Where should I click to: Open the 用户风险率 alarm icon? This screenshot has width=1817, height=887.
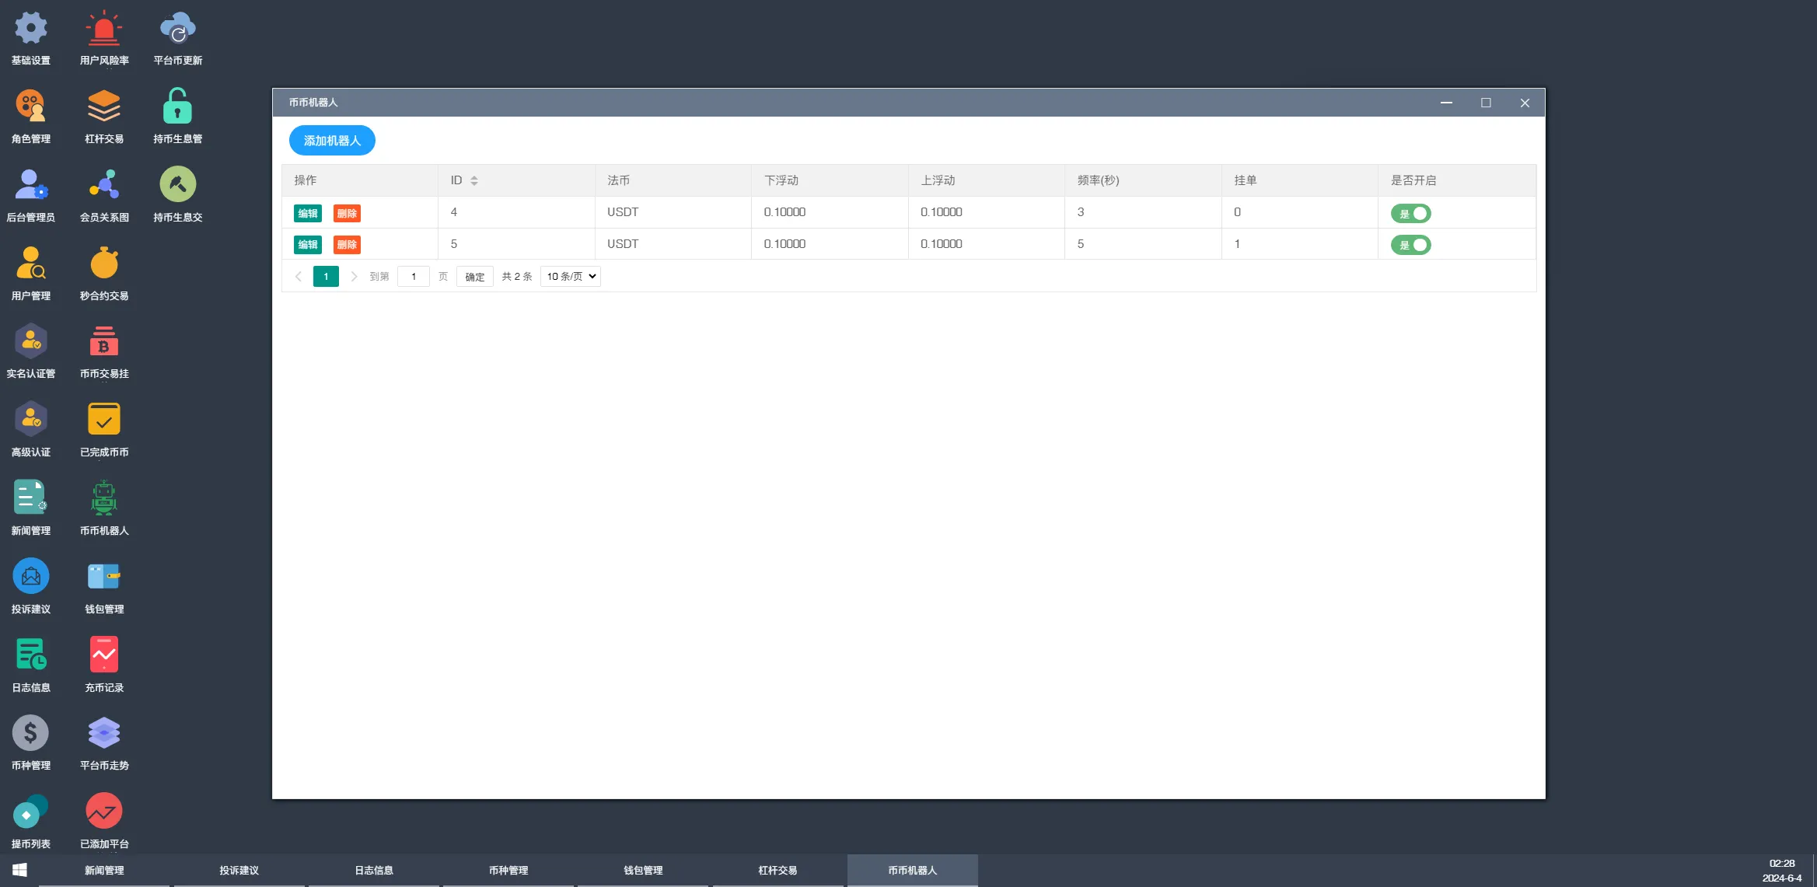(x=104, y=30)
